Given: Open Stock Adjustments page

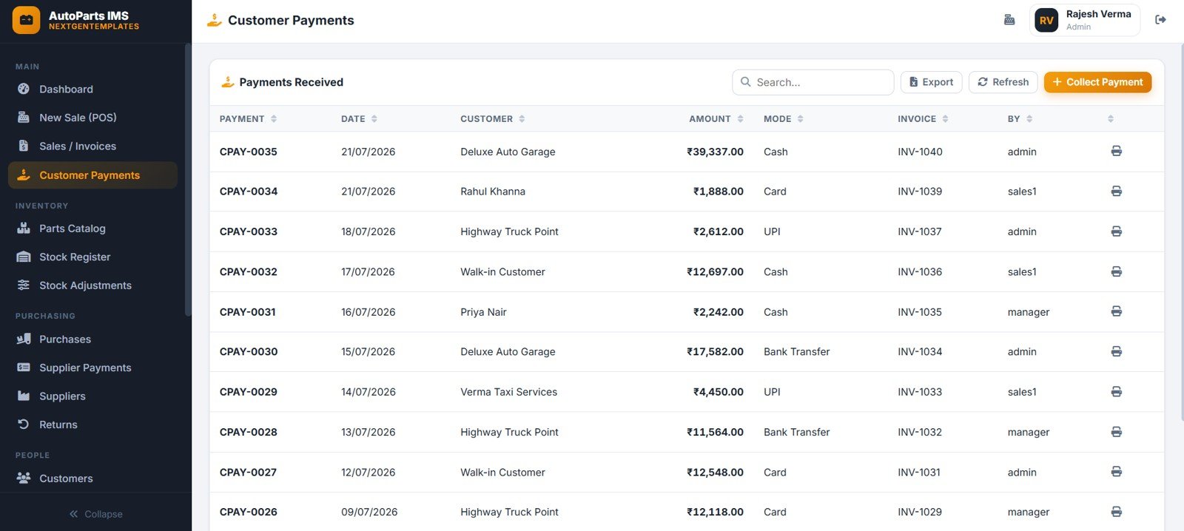Looking at the screenshot, I should (x=92, y=285).
